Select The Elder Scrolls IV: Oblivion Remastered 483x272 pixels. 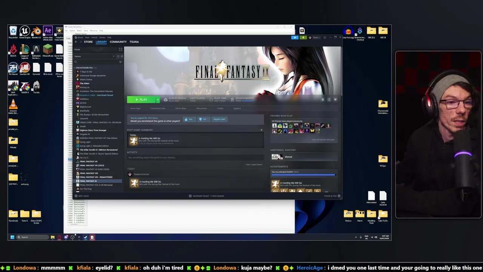tap(98, 150)
